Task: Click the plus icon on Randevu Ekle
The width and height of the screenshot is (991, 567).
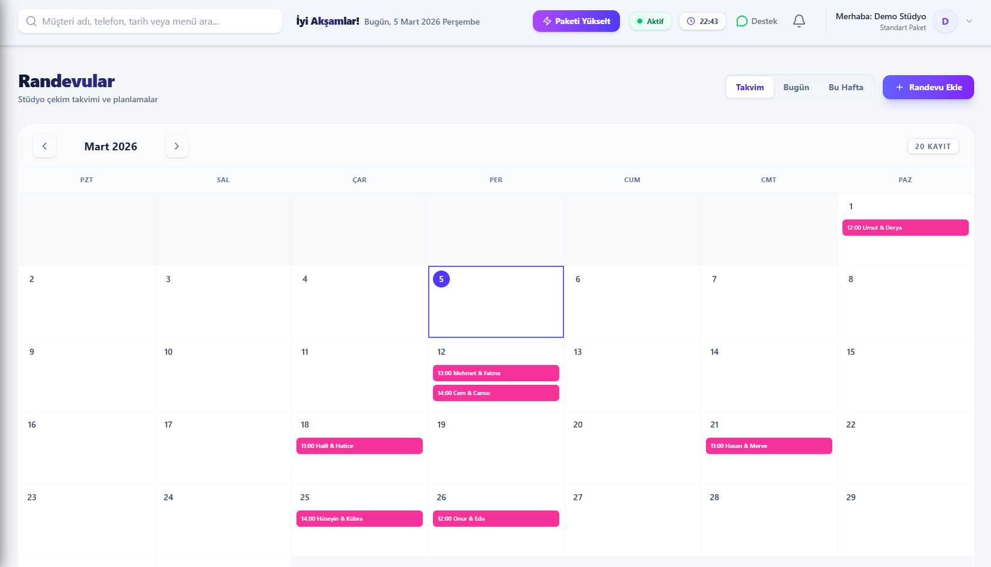Action: [x=900, y=88]
